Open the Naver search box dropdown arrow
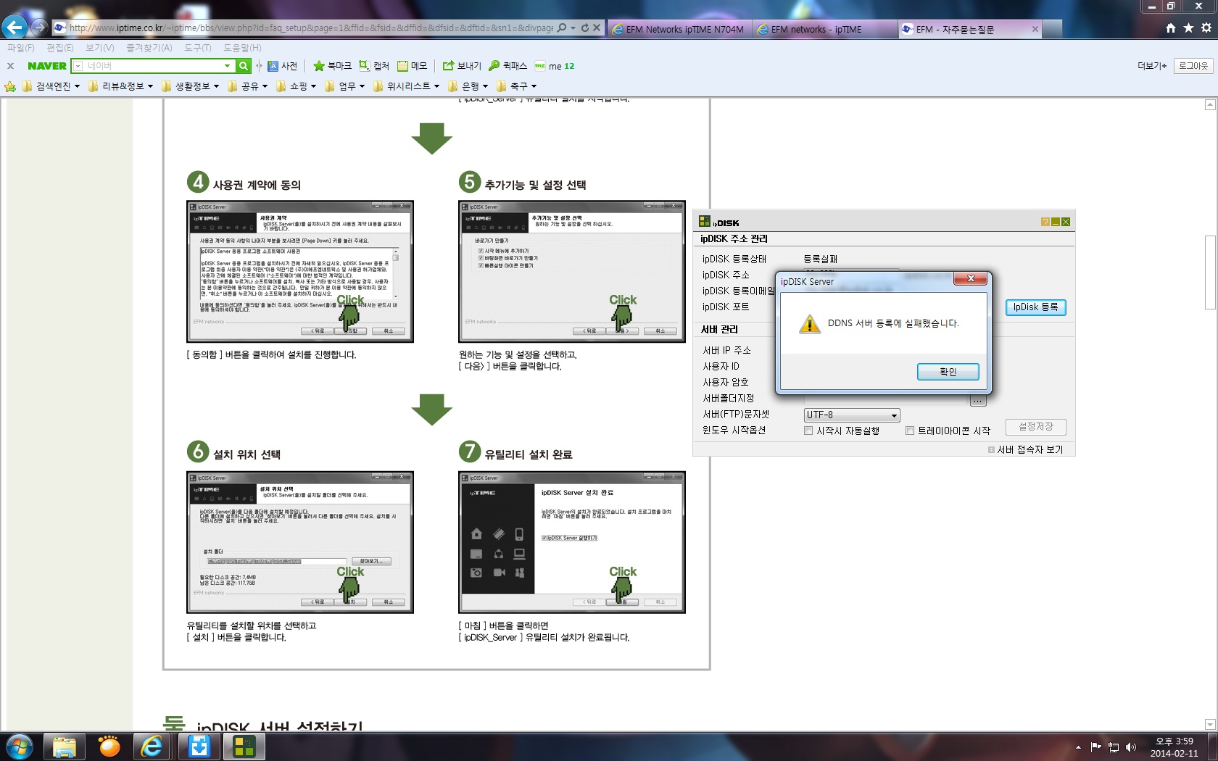Image resolution: width=1218 pixels, height=761 pixels. click(227, 66)
